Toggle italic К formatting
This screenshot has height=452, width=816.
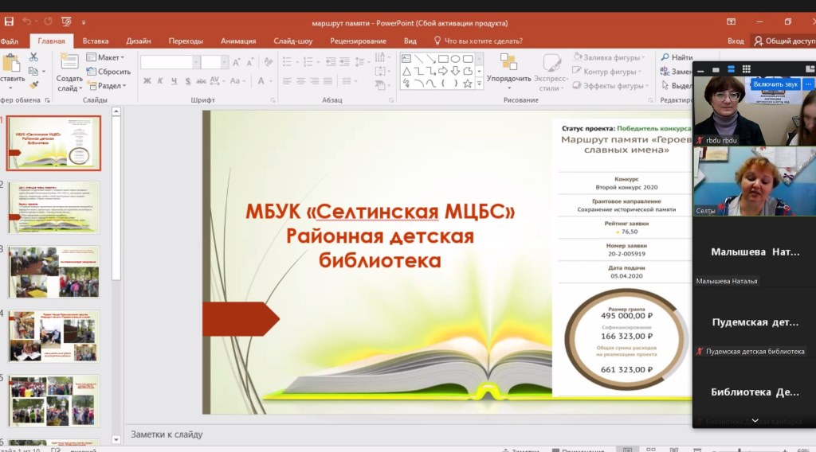pos(160,80)
